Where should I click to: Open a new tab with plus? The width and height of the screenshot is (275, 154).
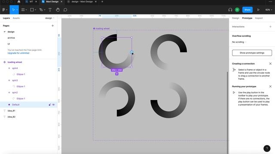coord(102,2)
